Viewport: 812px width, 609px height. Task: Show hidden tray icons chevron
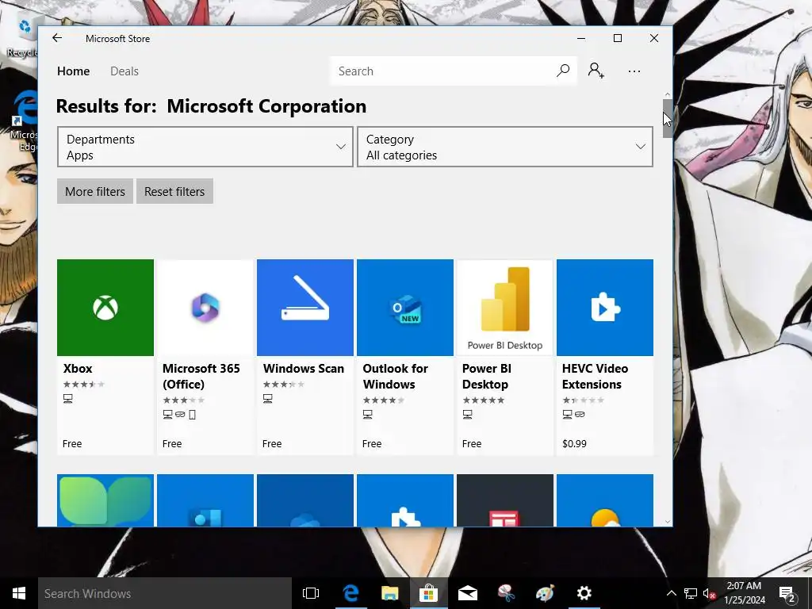(x=671, y=593)
